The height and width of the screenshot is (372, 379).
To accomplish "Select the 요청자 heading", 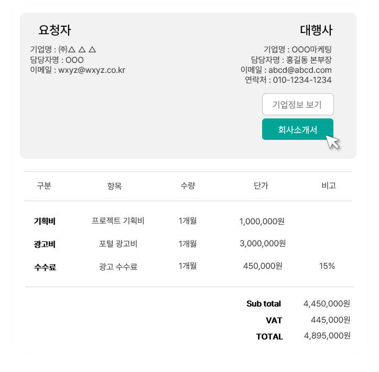I will (x=55, y=30).
